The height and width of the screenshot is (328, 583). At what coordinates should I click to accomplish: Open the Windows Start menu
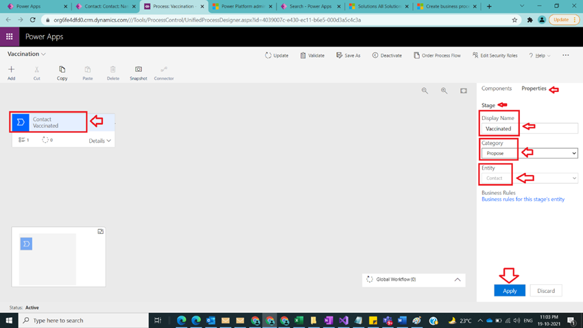[x=9, y=320]
